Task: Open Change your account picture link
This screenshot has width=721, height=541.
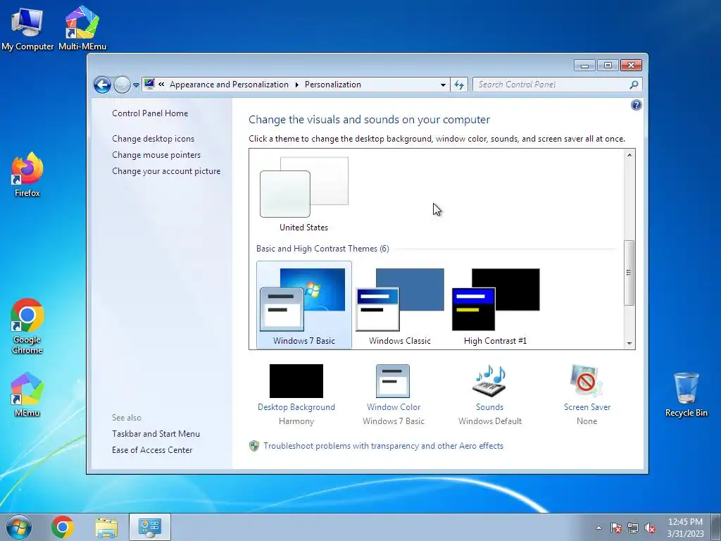Action: point(166,170)
